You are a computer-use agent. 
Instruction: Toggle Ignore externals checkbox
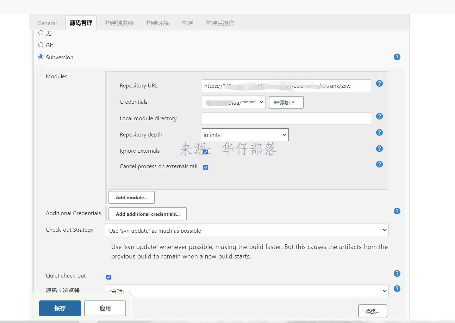tap(206, 152)
